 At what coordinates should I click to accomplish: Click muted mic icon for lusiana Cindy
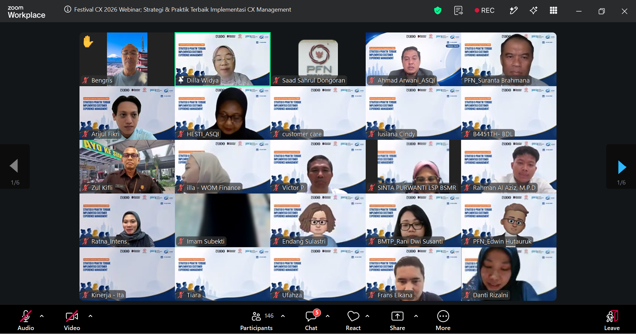(372, 134)
